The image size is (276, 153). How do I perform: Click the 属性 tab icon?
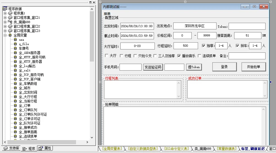pyautogui.click(x=41, y=148)
